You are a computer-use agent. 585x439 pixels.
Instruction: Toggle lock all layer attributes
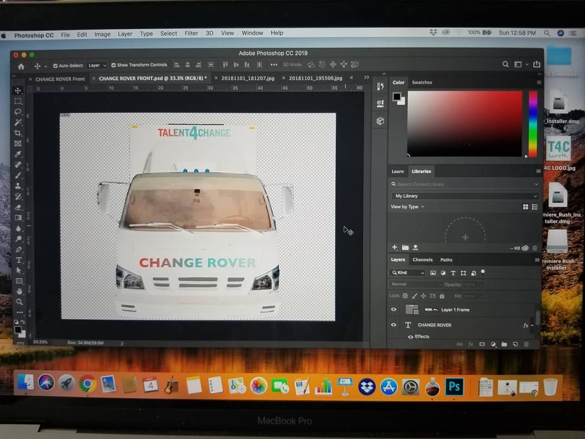[x=442, y=296]
